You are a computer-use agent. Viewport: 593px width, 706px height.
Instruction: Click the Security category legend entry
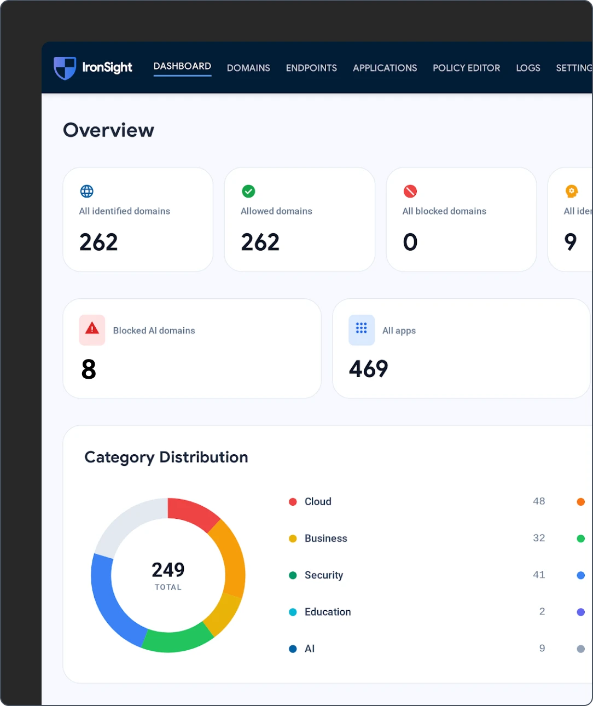click(324, 575)
